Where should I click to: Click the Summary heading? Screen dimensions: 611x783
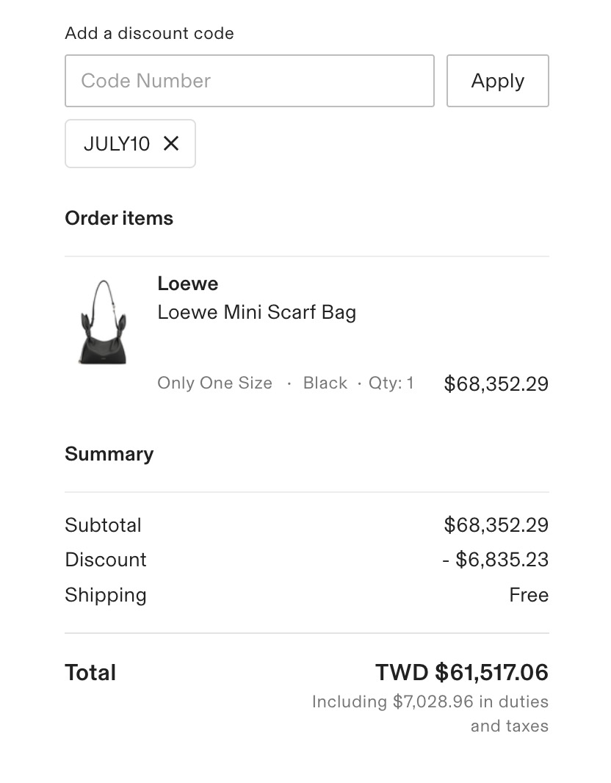[x=109, y=454]
